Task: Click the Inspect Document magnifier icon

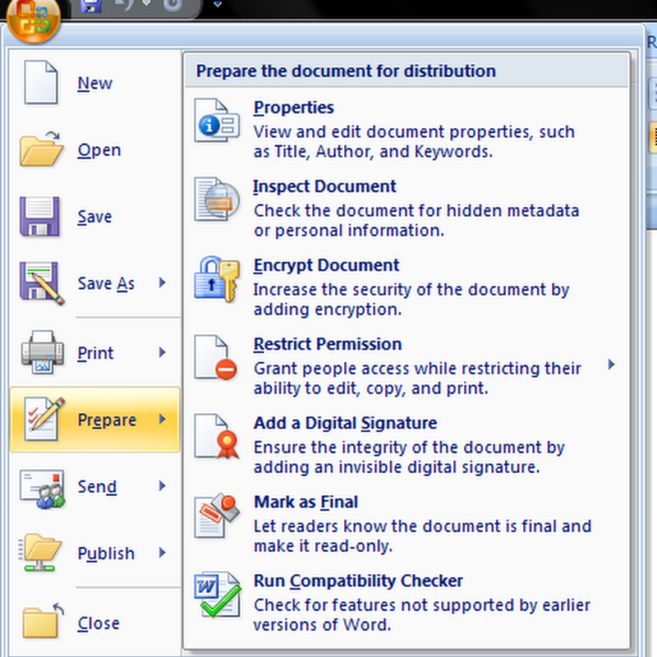Action: point(217,199)
